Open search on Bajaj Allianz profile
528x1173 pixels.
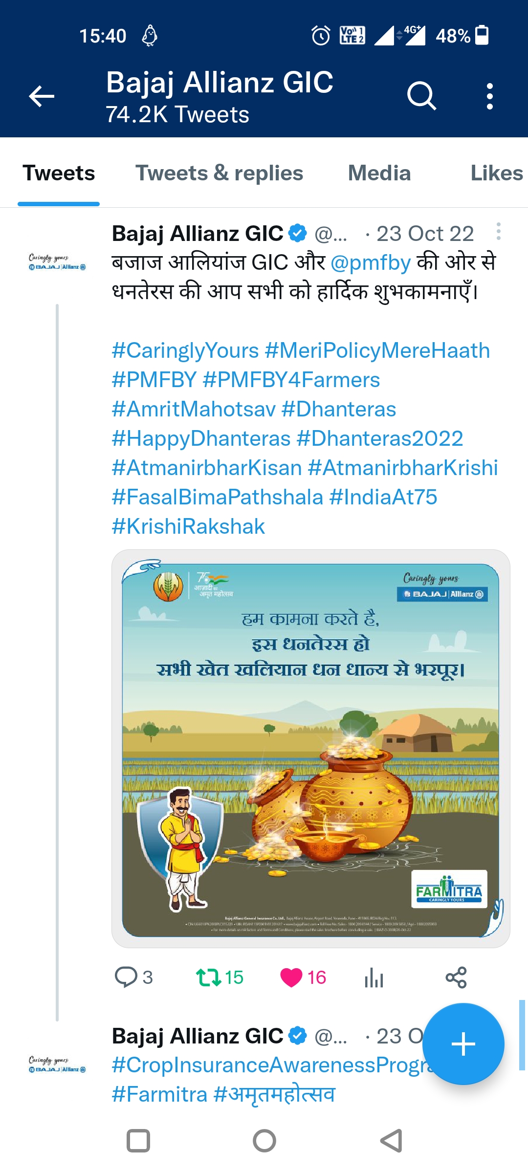tap(421, 96)
